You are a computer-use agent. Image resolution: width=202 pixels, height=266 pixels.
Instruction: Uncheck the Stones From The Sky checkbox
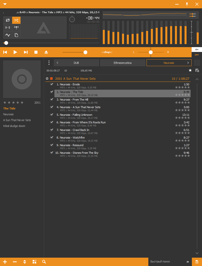pos(52,153)
